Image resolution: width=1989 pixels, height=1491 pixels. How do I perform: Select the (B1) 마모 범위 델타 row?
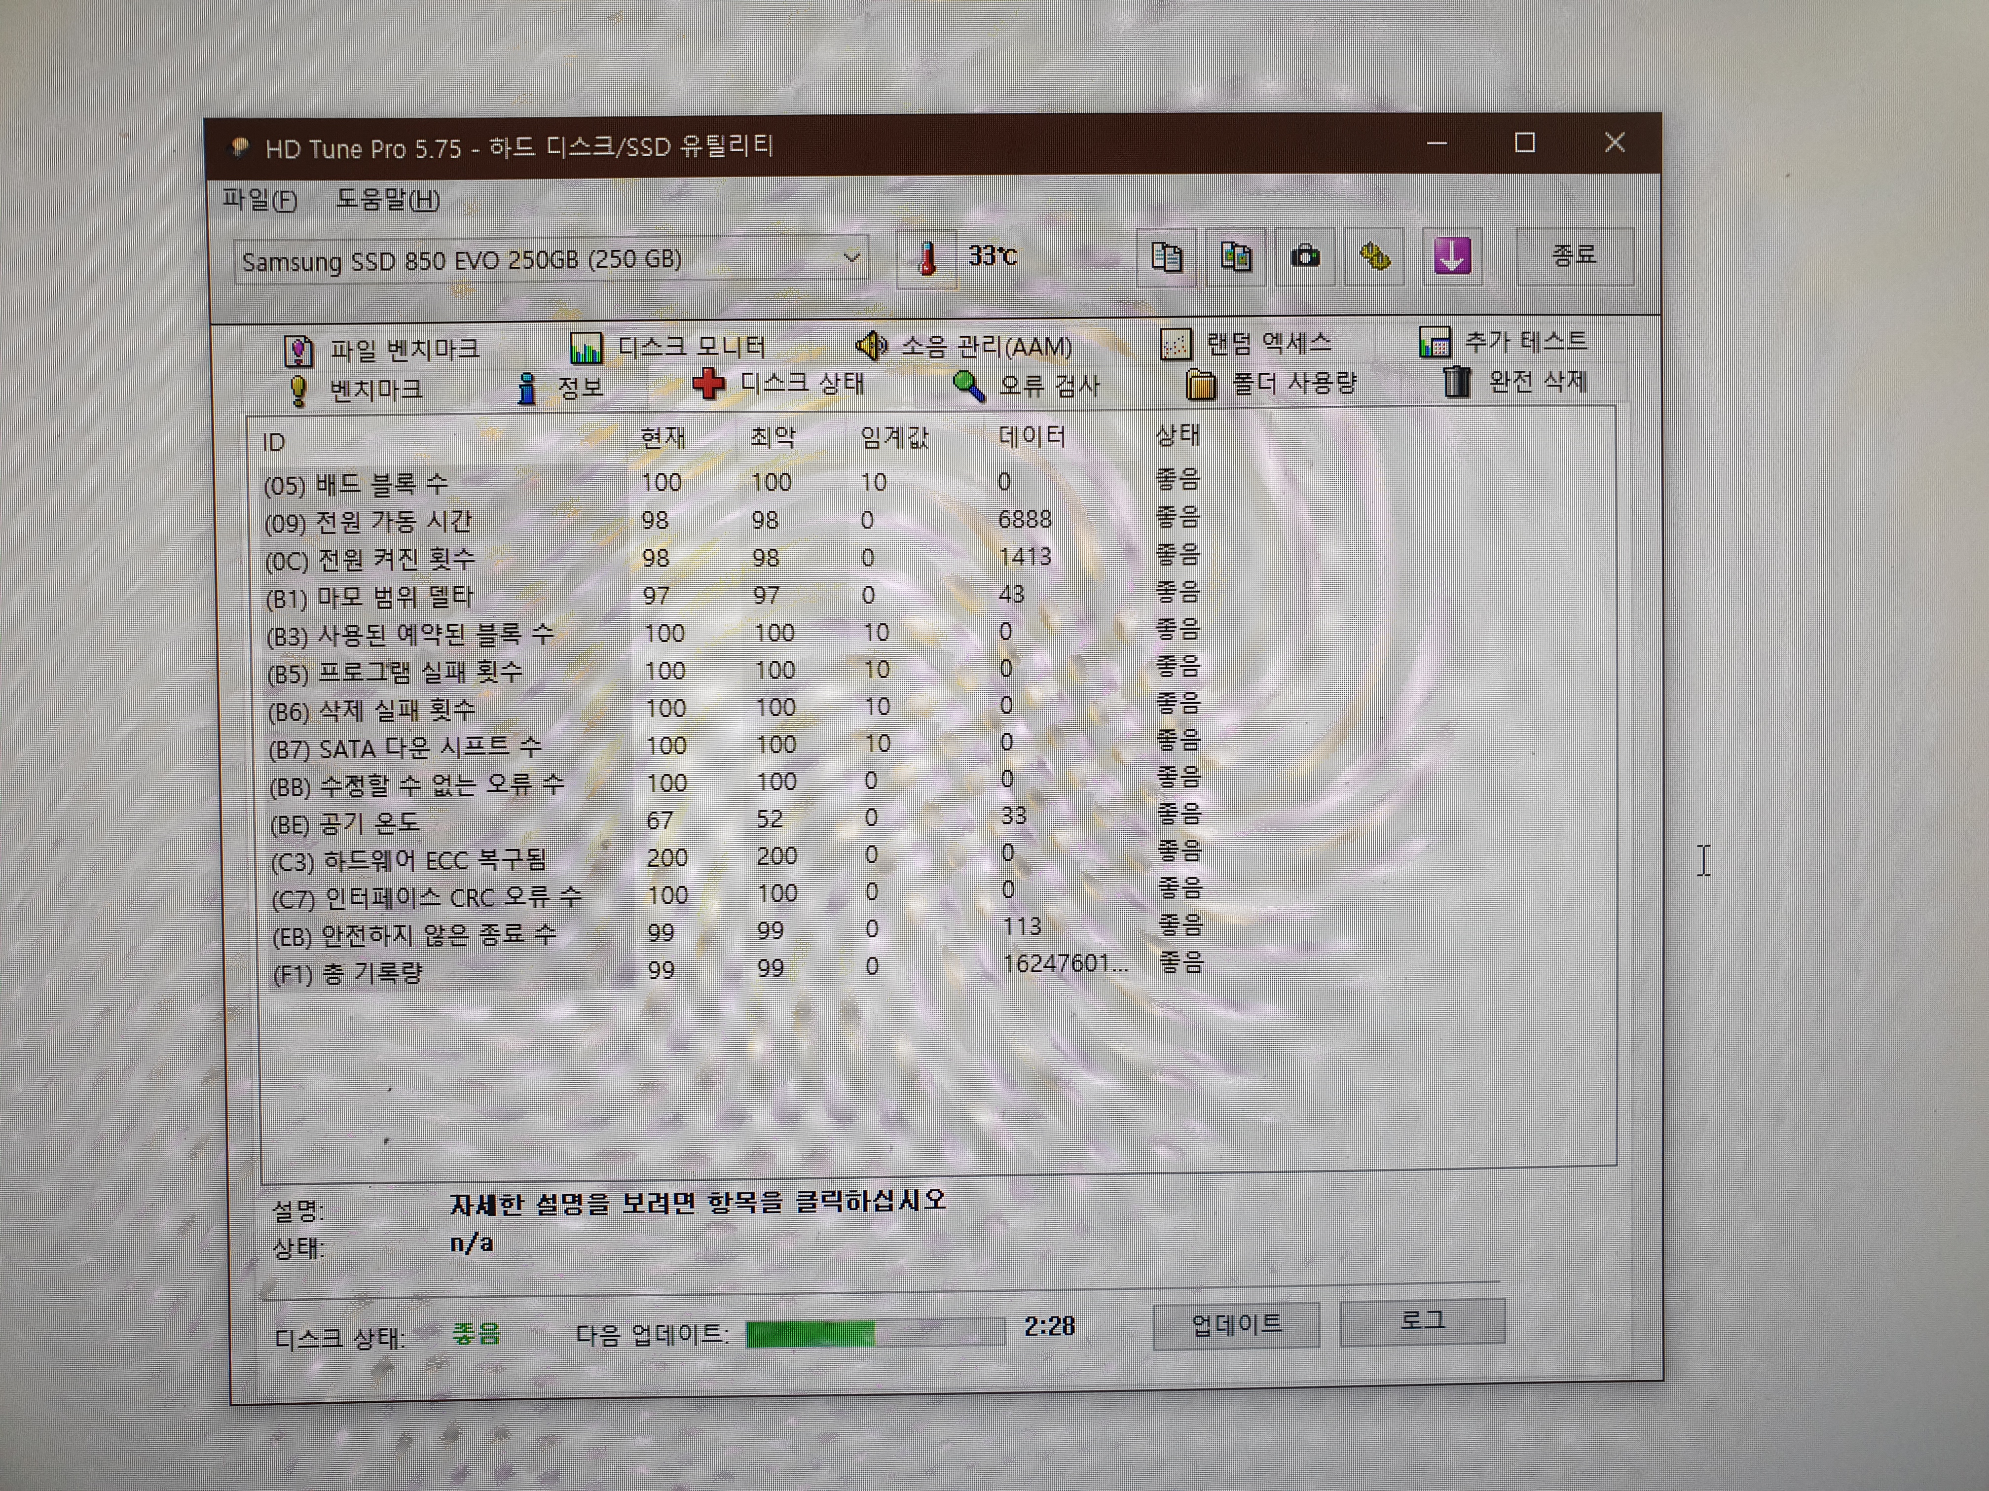733,595
